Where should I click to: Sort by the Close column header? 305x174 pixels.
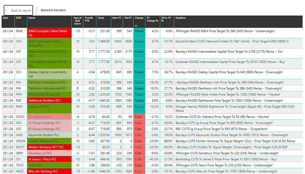point(103,21)
